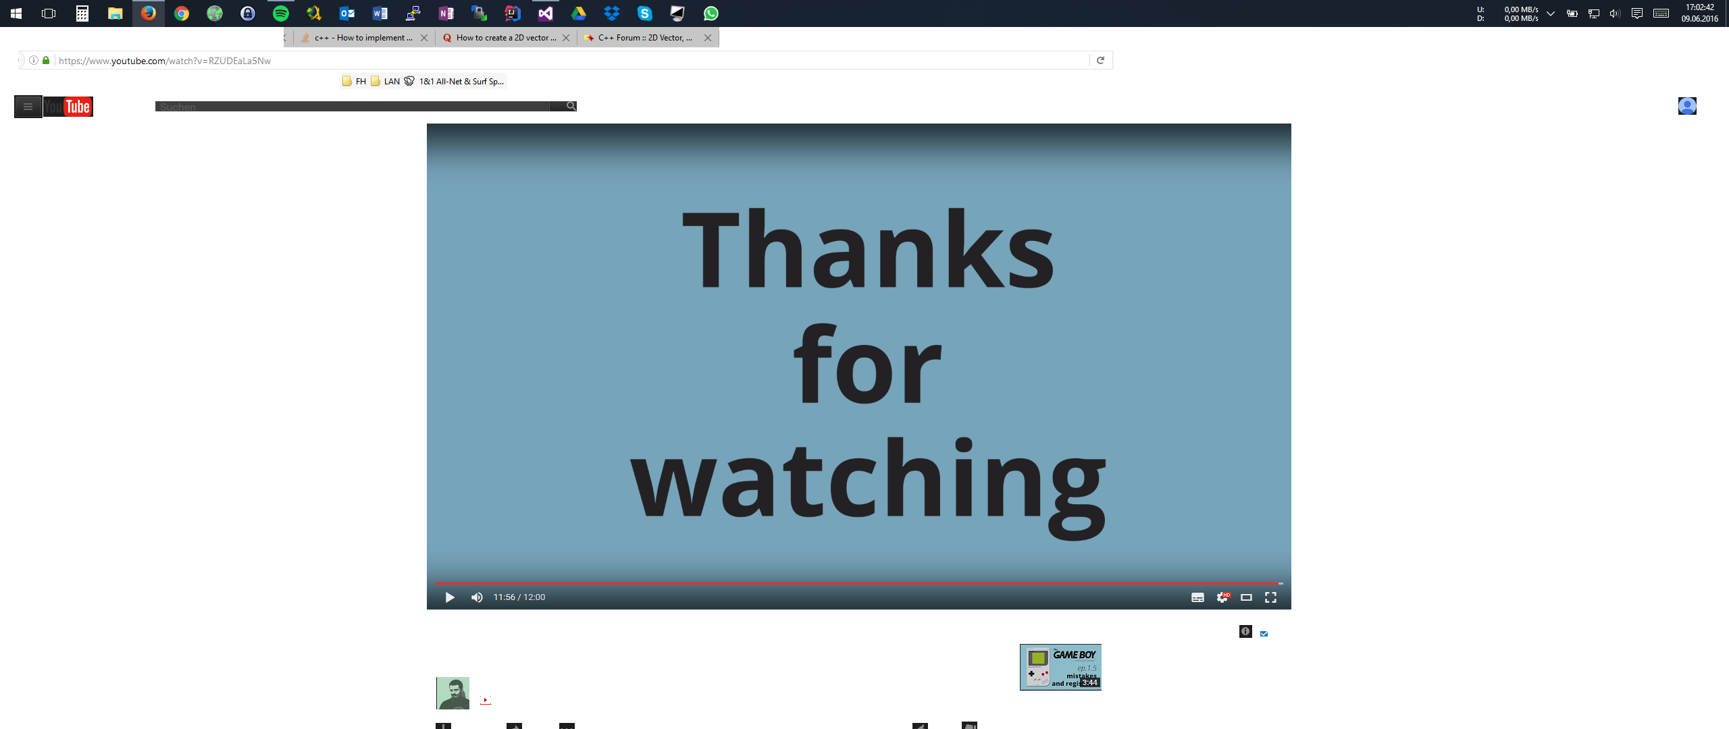This screenshot has height=729, width=1729.
Task: Toggle subtitles in video player
Action: pos(1197,597)
